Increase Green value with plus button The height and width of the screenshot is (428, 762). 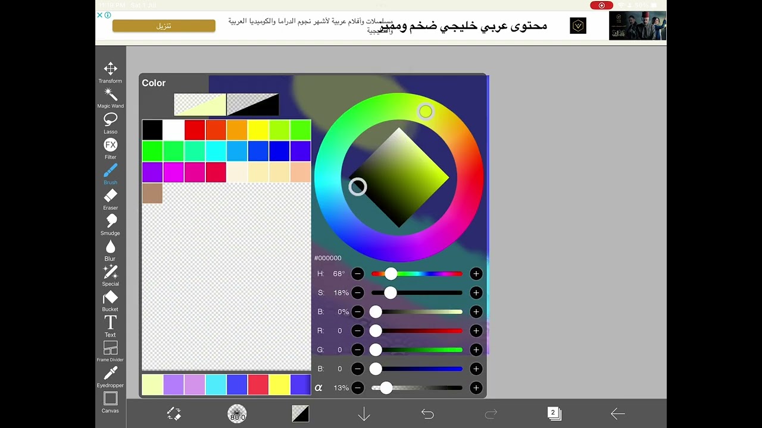(x=476, y=350)
